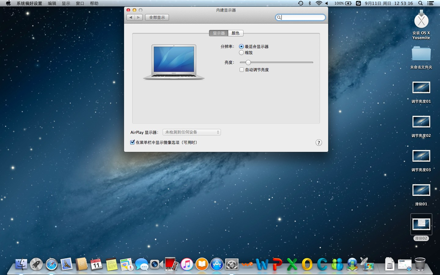The width and height of the screenshot is (440, 275).
Task: Switch to the 颜色 tab
Action: pos(236,33)
